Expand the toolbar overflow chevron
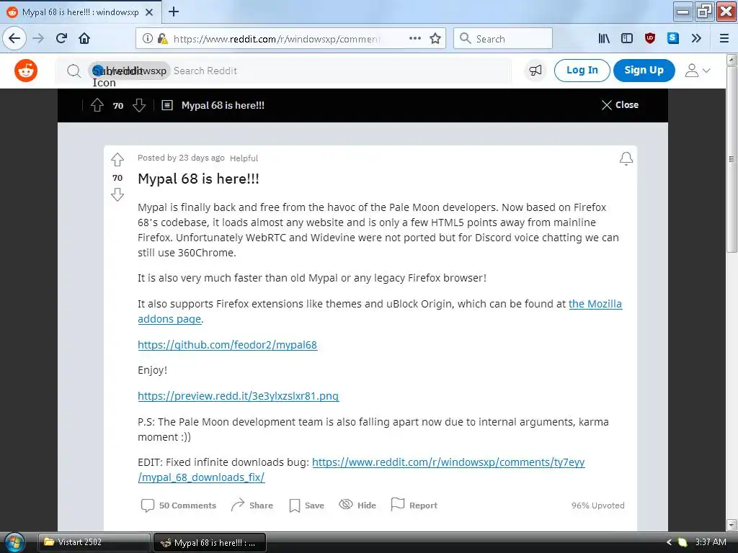This screenshot has width=738, height=553. (x=696, y=39)
